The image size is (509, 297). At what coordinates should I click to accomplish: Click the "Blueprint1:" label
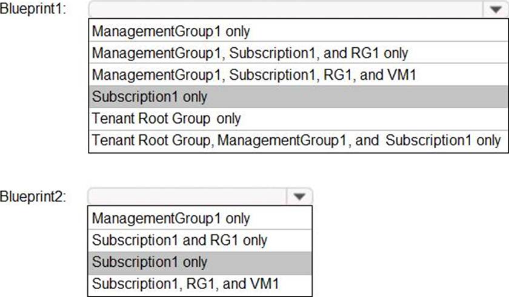(34, 10)
